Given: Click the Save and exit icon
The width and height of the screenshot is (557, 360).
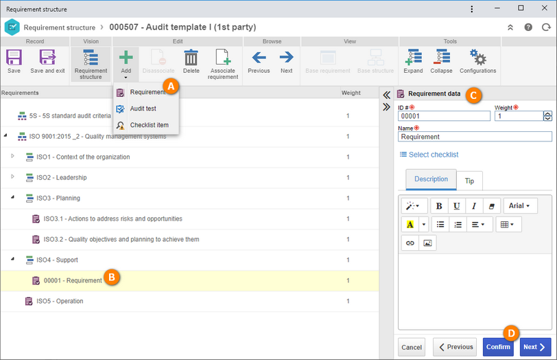Looking at the screenshot, I should (x=47, y=58).
